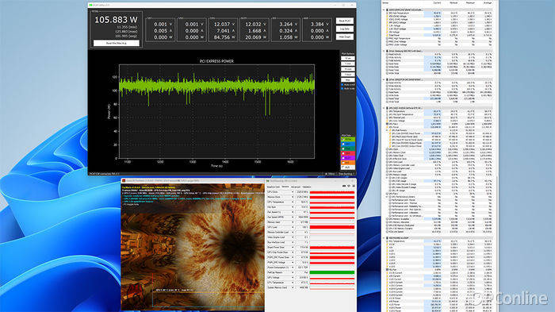
Task: Open the System Memory Used dropdown in GPU-Z
Action: click(293, 287)
